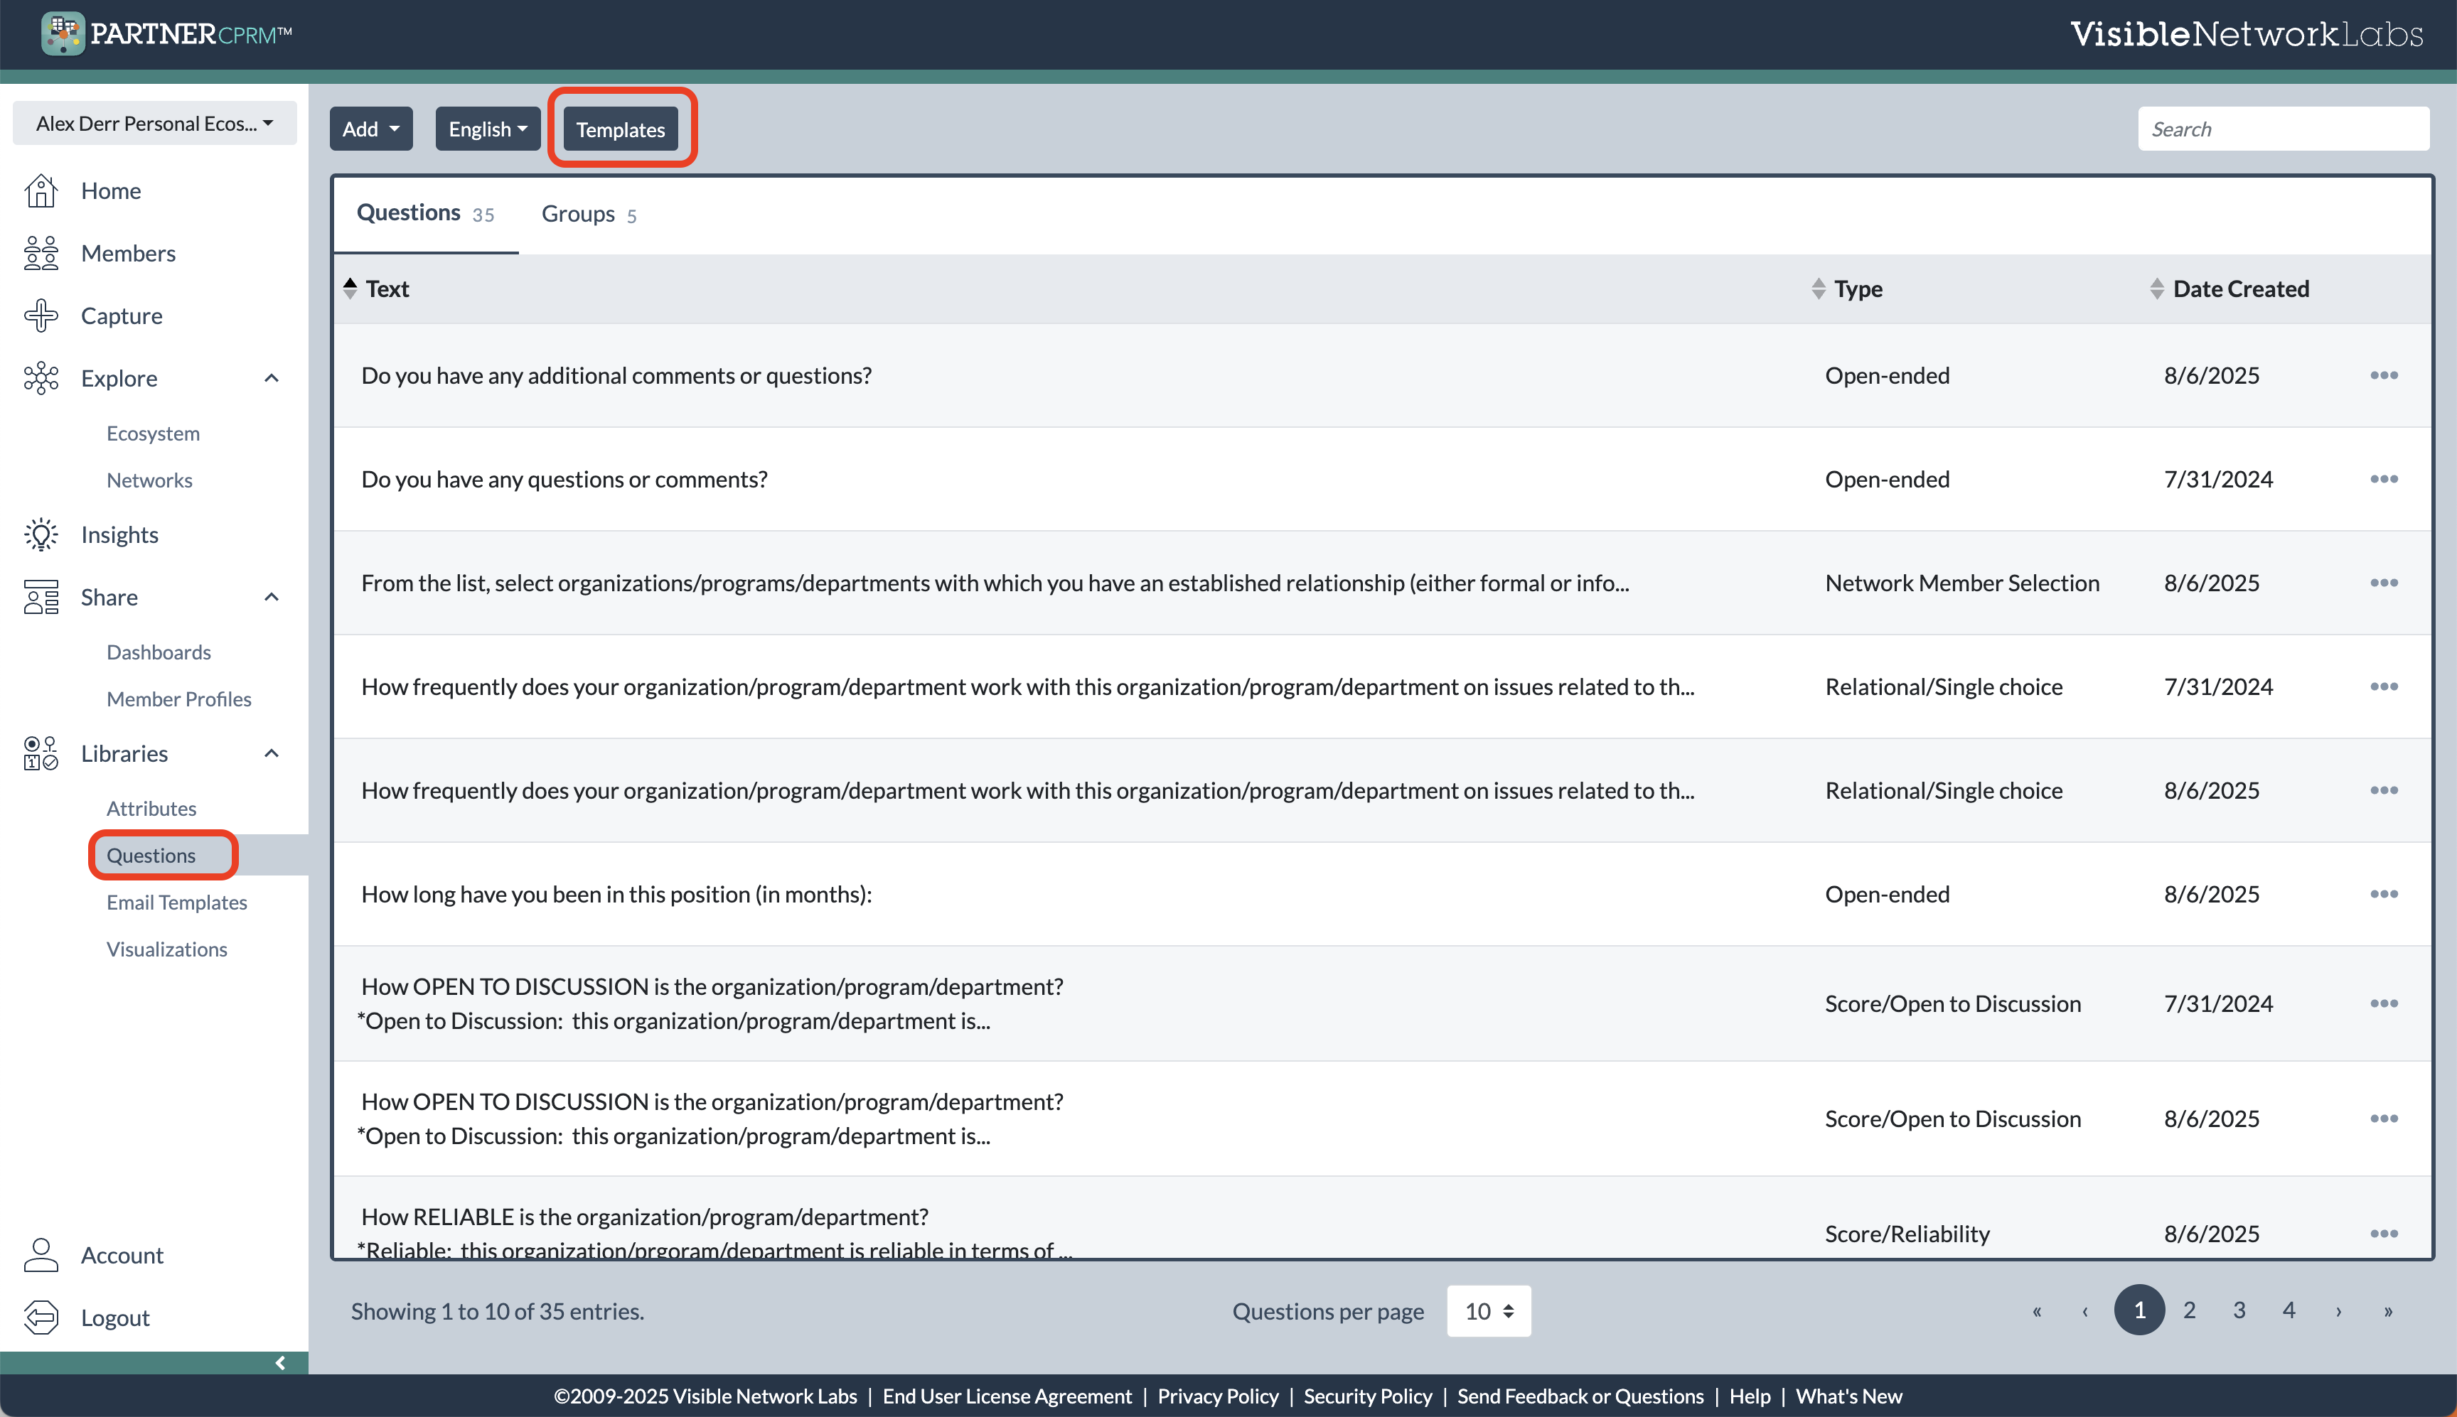Open Attributes under Libraries

pos(151,808)
